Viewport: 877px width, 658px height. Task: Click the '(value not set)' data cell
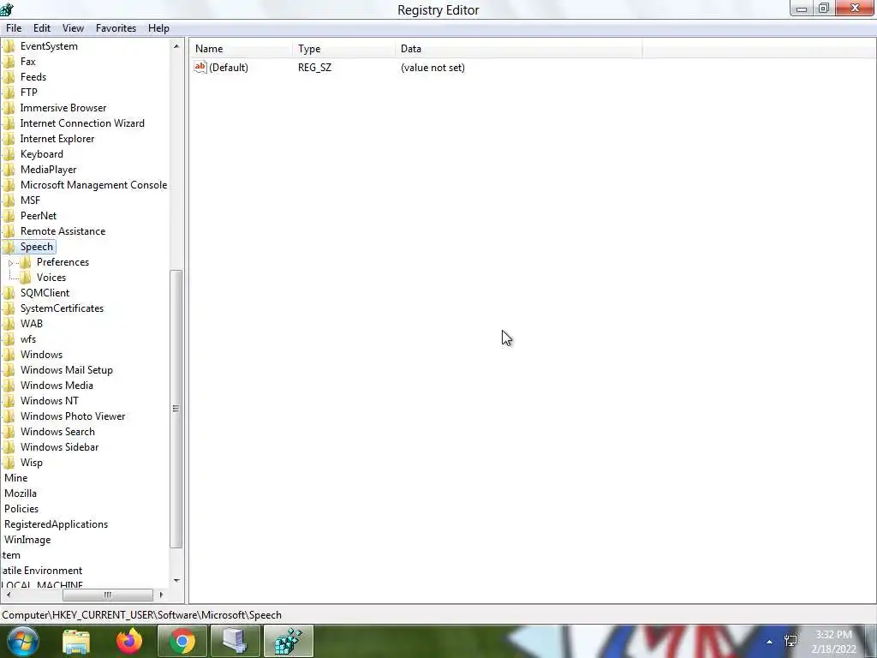433,68
